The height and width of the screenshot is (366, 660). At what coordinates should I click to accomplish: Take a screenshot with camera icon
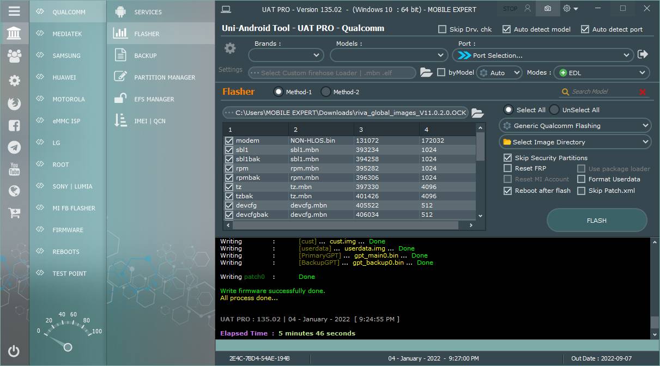[x=548, y=9]
